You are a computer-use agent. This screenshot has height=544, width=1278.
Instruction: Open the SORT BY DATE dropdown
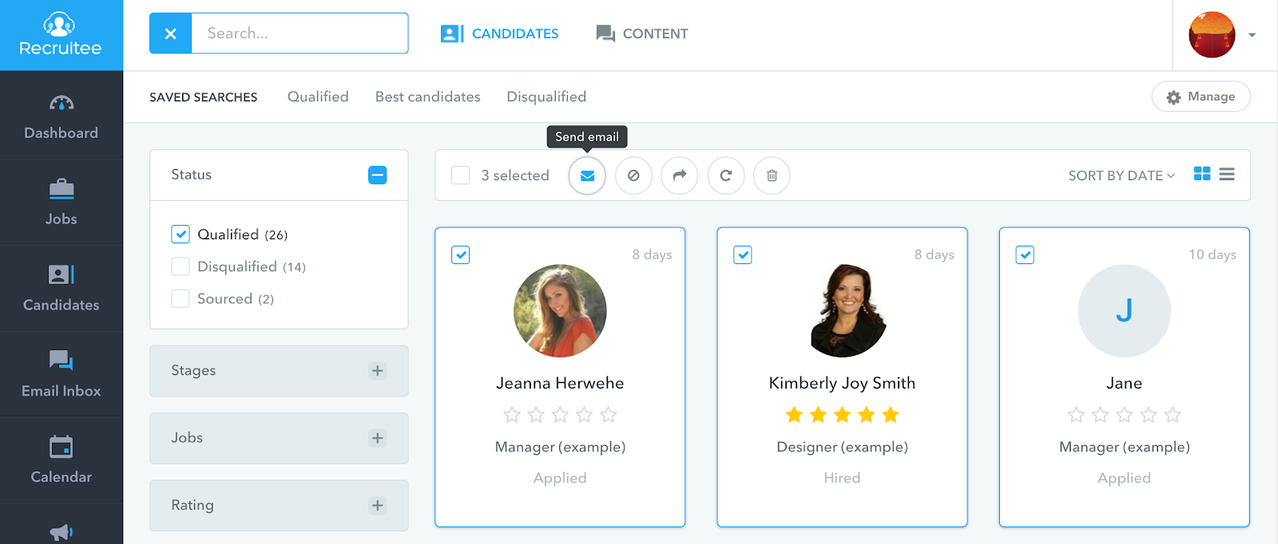1120,175
